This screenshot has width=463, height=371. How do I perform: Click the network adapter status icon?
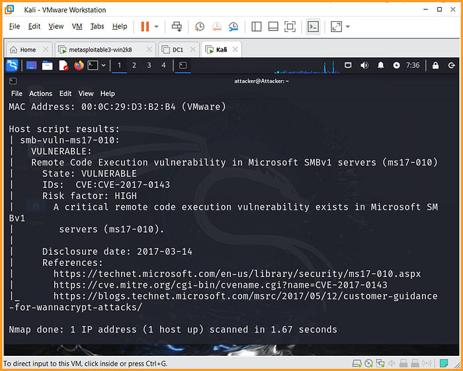click(380, 363)
